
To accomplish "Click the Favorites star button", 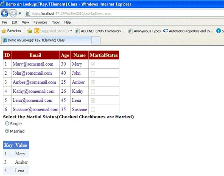I will [x=11, y=31].
